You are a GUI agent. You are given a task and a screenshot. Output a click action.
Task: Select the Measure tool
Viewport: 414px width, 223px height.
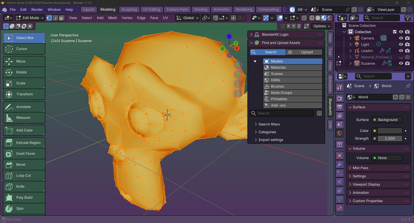click(x=24, y=118)
